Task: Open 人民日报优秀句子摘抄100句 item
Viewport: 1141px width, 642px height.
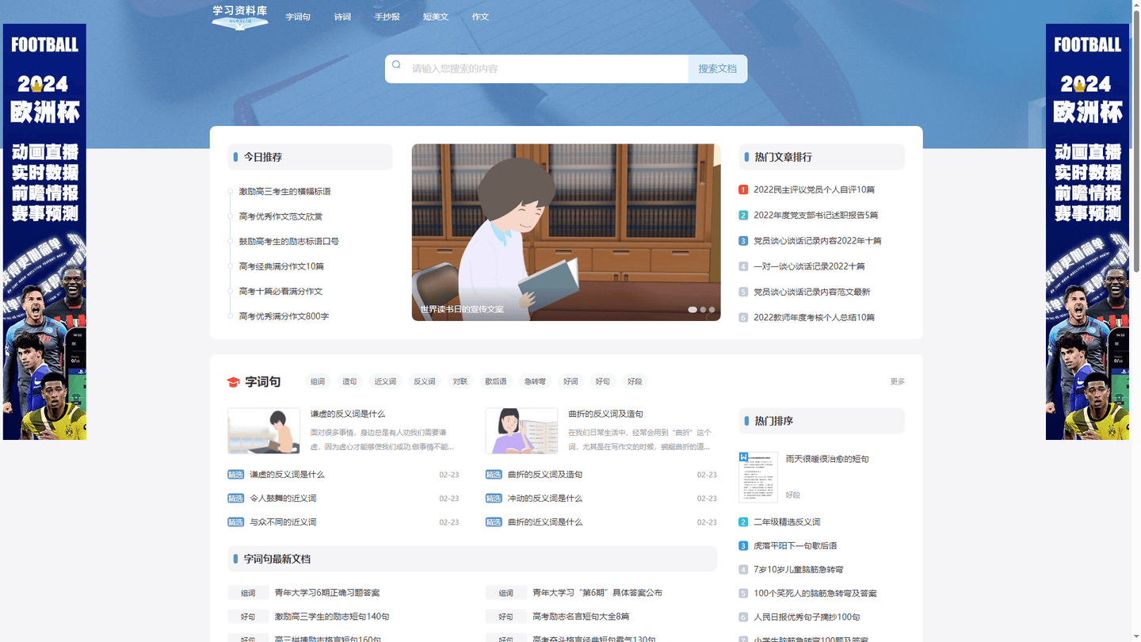Action: pos(807,617)
